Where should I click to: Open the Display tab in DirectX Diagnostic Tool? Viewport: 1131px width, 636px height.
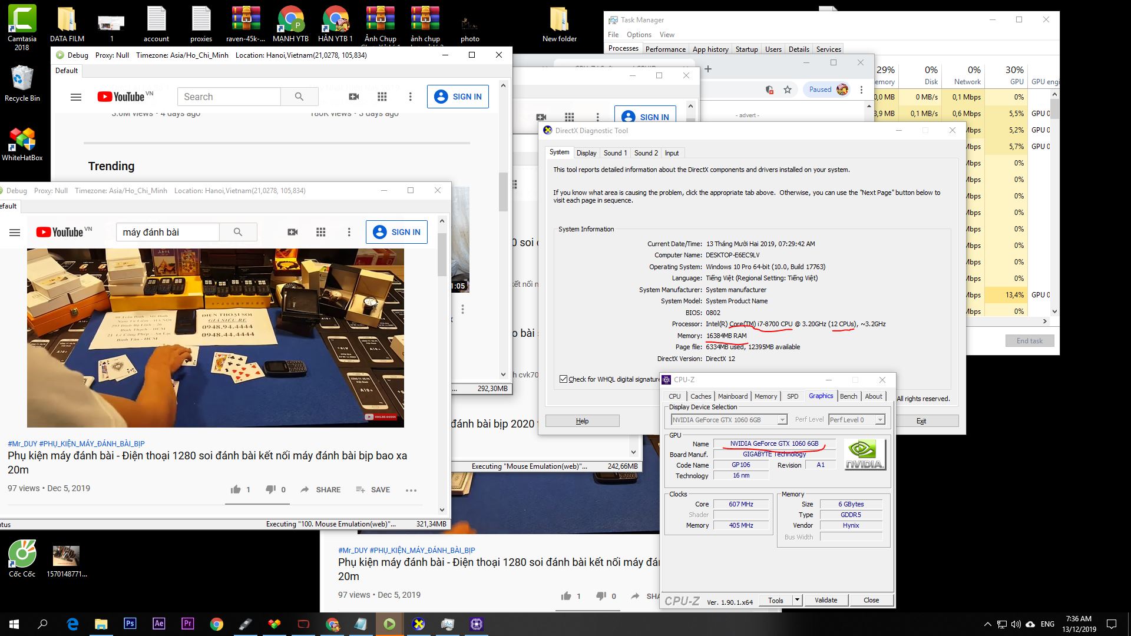tap(586, 153)
